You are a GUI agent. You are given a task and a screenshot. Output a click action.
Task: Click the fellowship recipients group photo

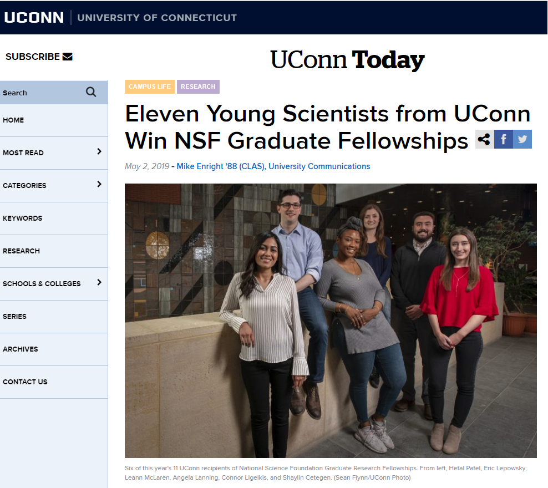(x=331, y=321)
